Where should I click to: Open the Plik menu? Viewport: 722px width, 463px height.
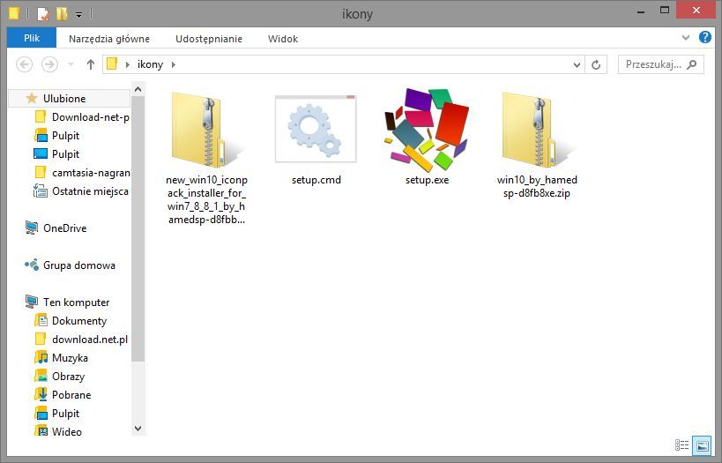click(x=32, y=38)
